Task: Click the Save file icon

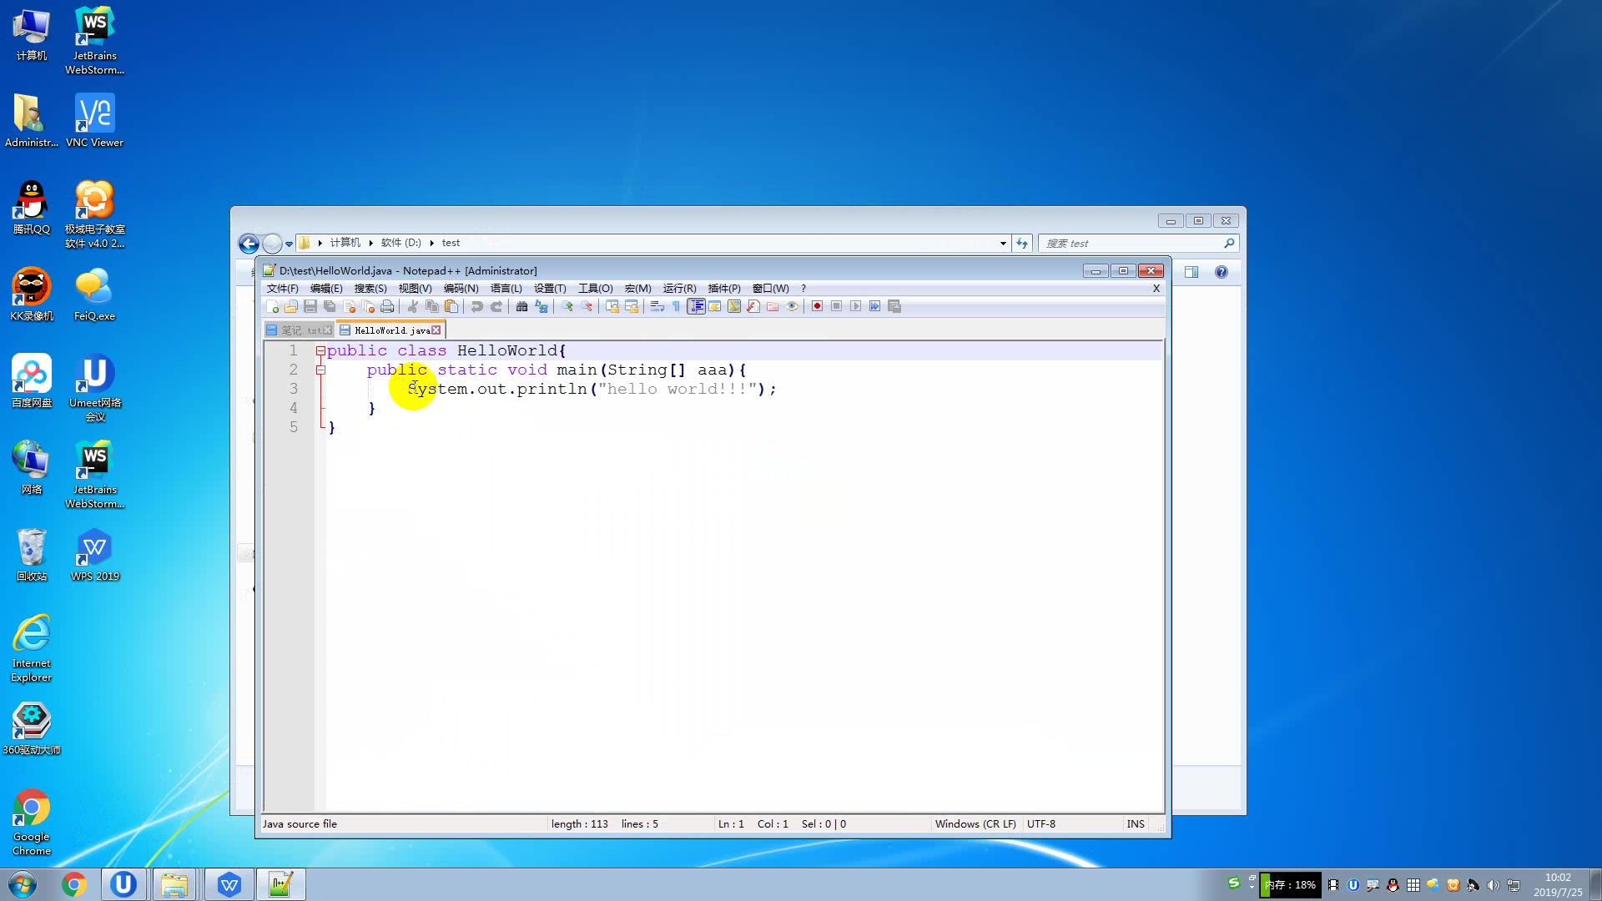Action: click(310, 307)
